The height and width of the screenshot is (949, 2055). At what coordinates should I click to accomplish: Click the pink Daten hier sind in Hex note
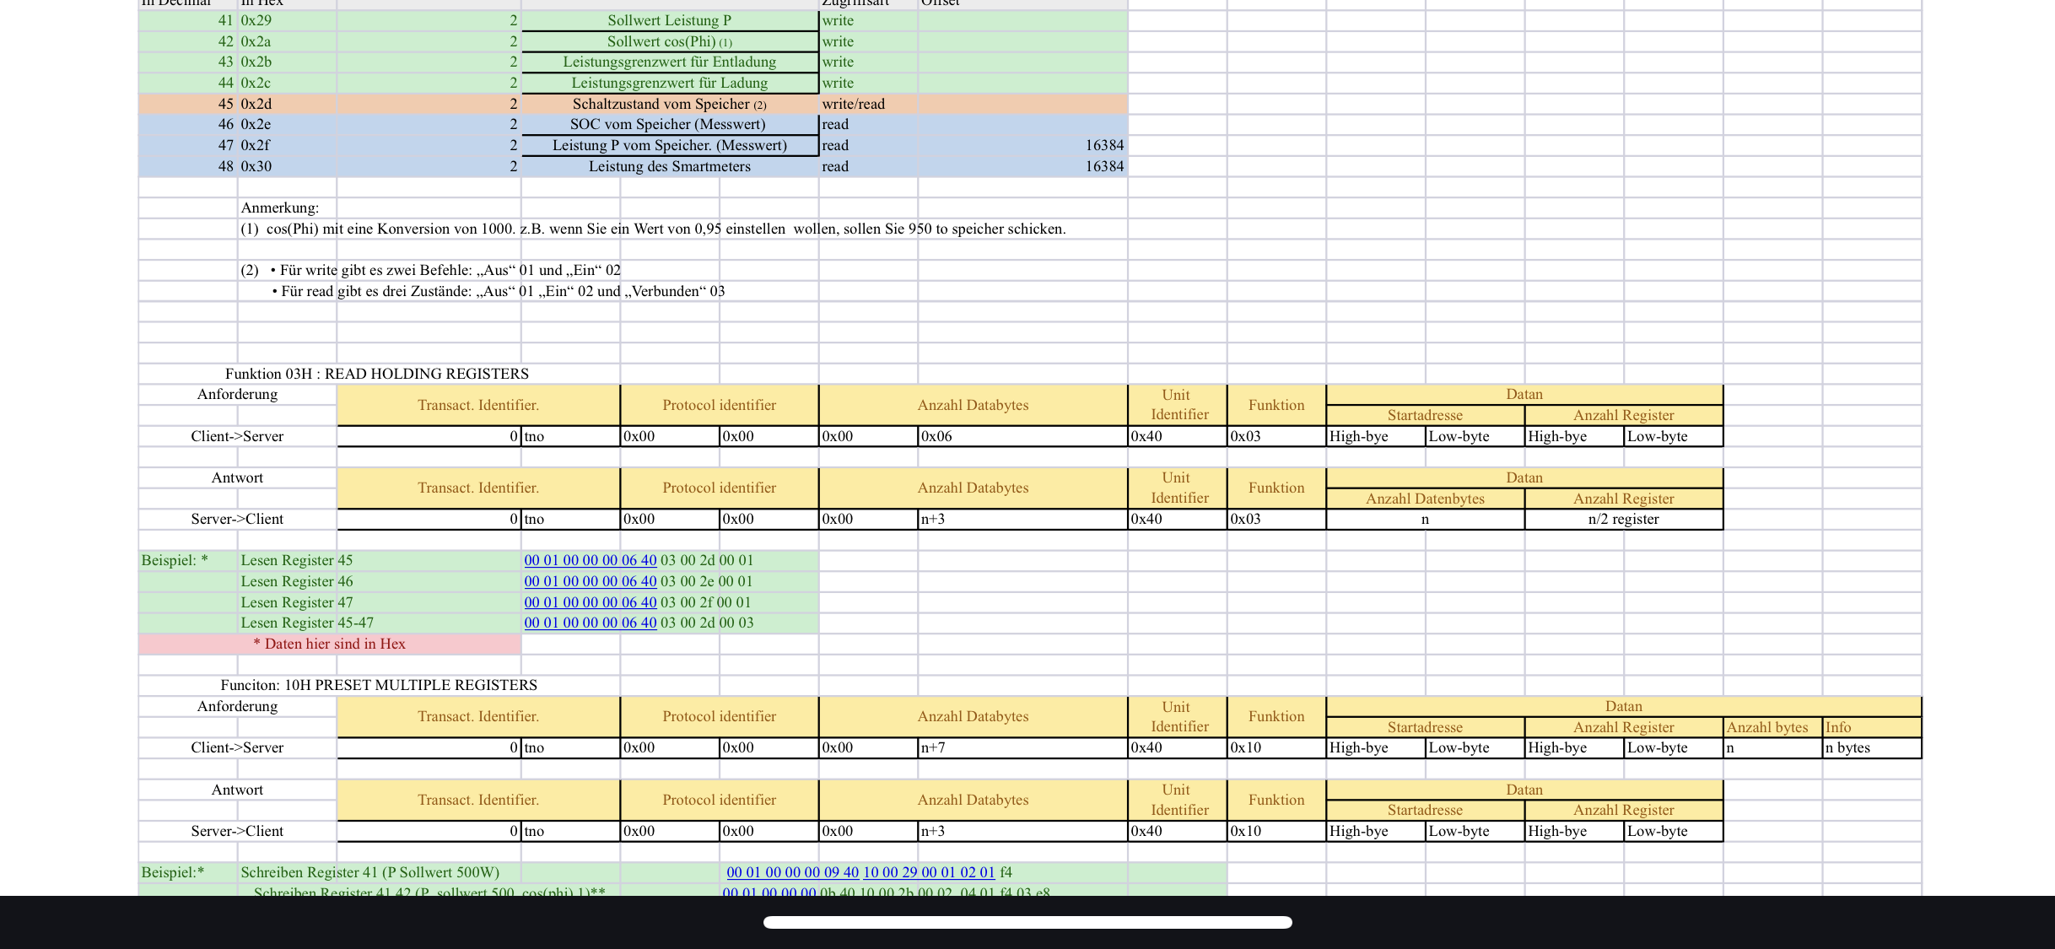click(330, 644)
